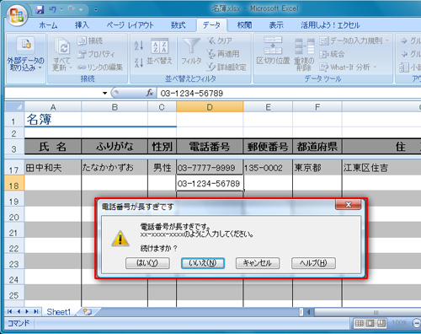Open the ホーム ribbon tab
This screenshot has height=334, width=421.
[x=48, y=25]
